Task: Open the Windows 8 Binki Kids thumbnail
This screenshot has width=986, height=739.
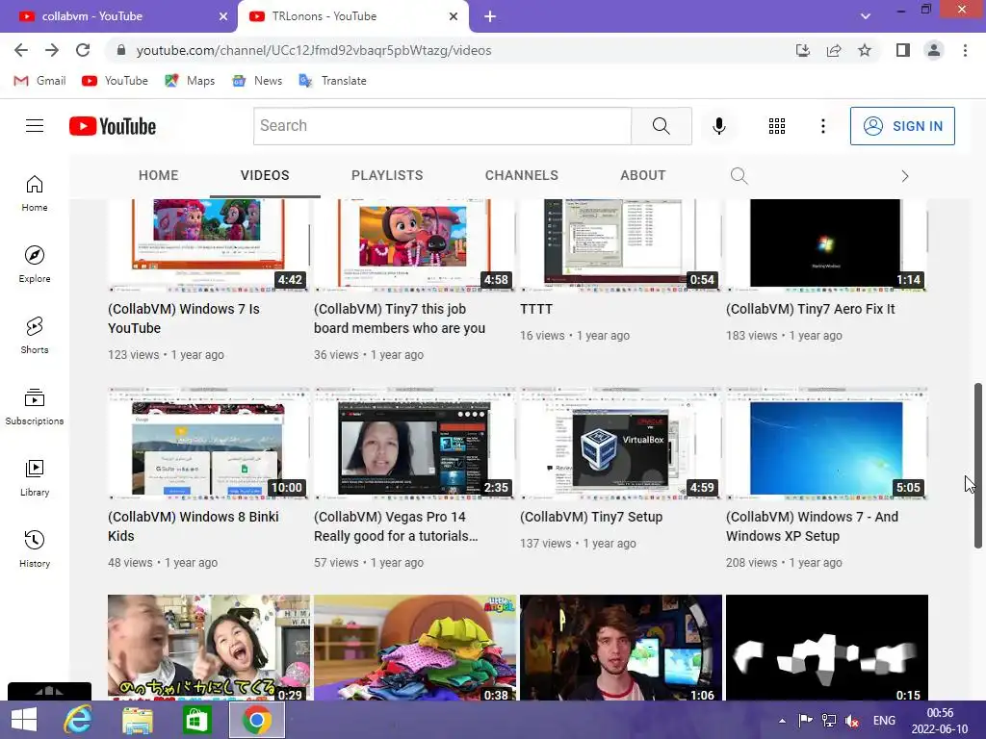Action: tap(208, 444)
